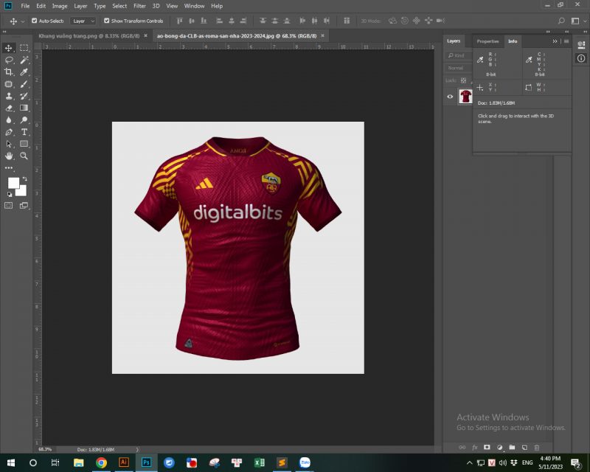This screenshot has width=590, height=472.
Task: Click the Search magnifier icon in options bar
Action: tap(561, 21)
